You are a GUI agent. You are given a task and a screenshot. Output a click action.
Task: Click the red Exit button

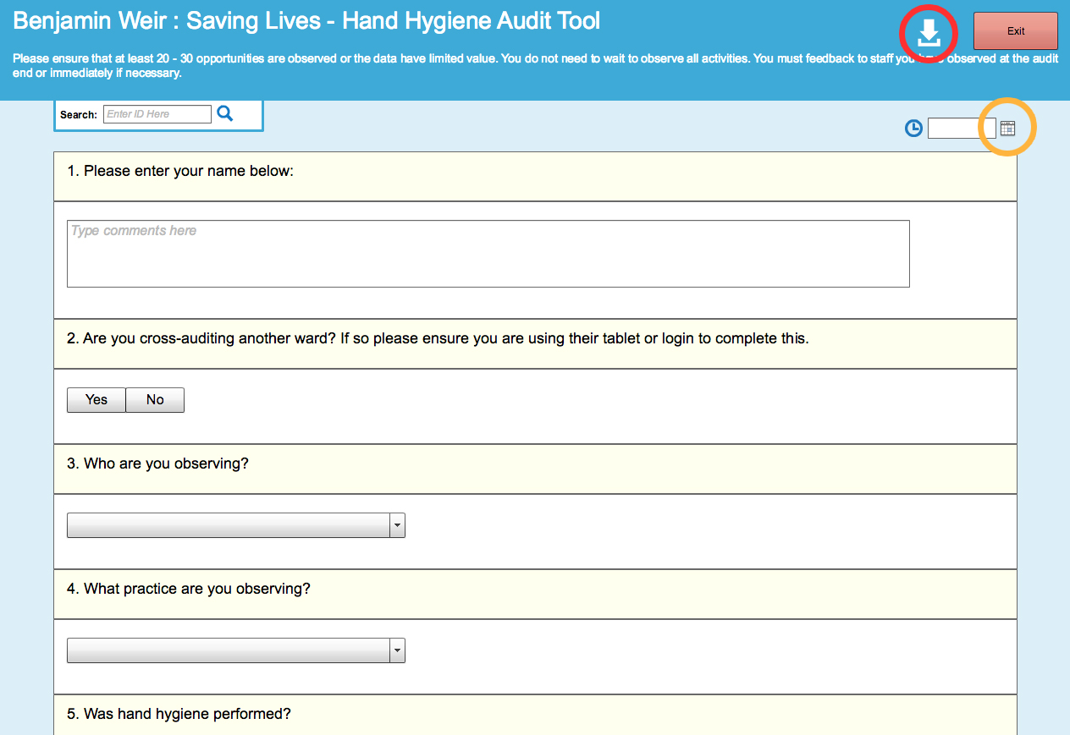1015,31
